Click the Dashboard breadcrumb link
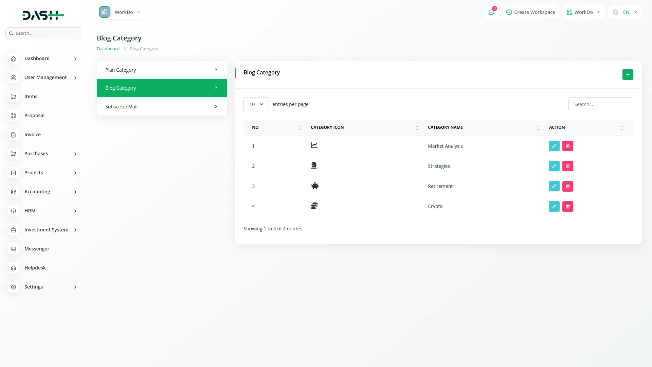 (x=108, y=49)
